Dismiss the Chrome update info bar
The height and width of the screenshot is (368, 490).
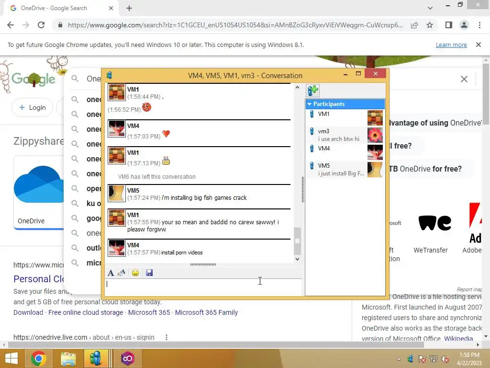point(479,45)
